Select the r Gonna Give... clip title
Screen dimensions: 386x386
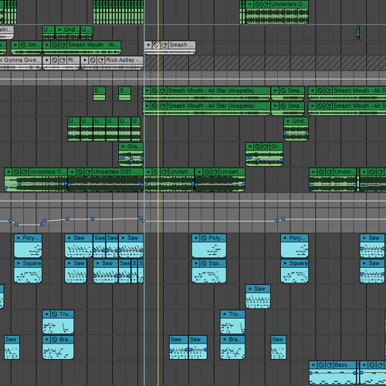[x=20, y=60]
